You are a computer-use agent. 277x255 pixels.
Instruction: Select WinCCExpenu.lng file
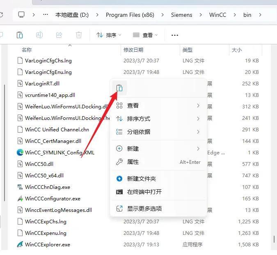click(46, 233)
